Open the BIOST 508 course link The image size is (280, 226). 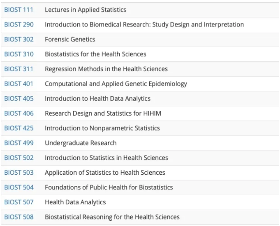[19, 217]
